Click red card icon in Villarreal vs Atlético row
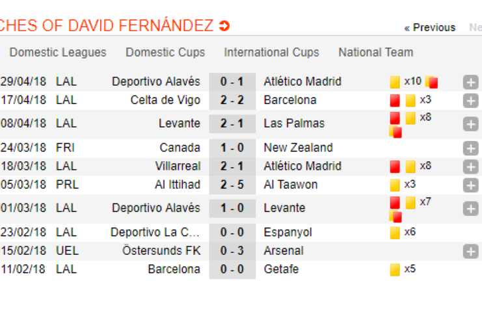Screen dimensions: 482x316 click(395, 167)
